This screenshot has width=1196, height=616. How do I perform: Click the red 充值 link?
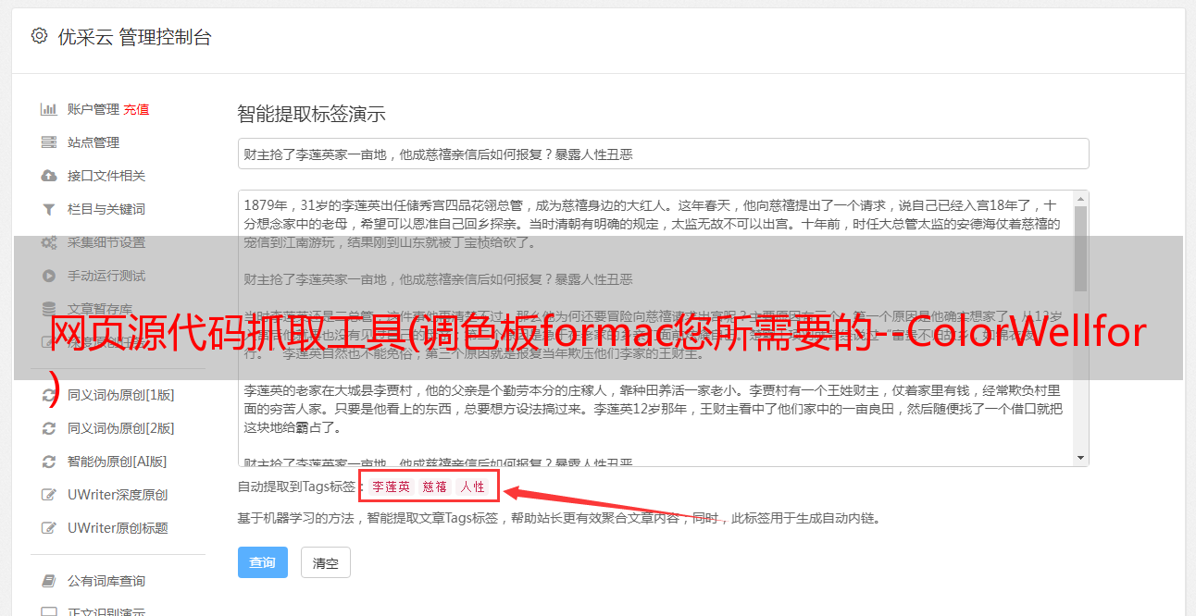[136, 109]
